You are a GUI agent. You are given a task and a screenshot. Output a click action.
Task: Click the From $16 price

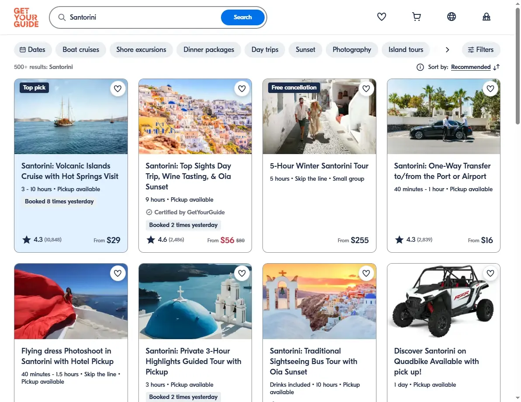pyautogui.click(x=480, y=240)
